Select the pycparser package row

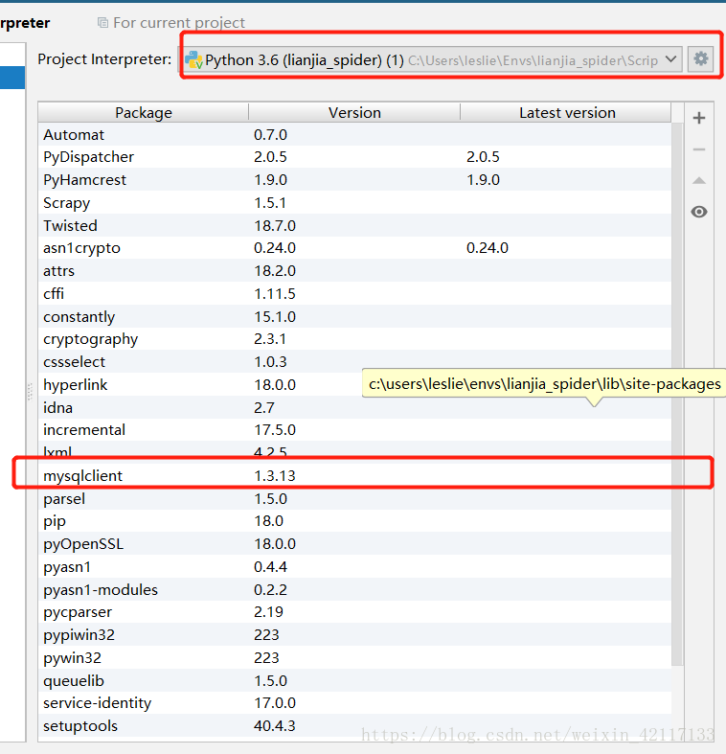[354, 612]
